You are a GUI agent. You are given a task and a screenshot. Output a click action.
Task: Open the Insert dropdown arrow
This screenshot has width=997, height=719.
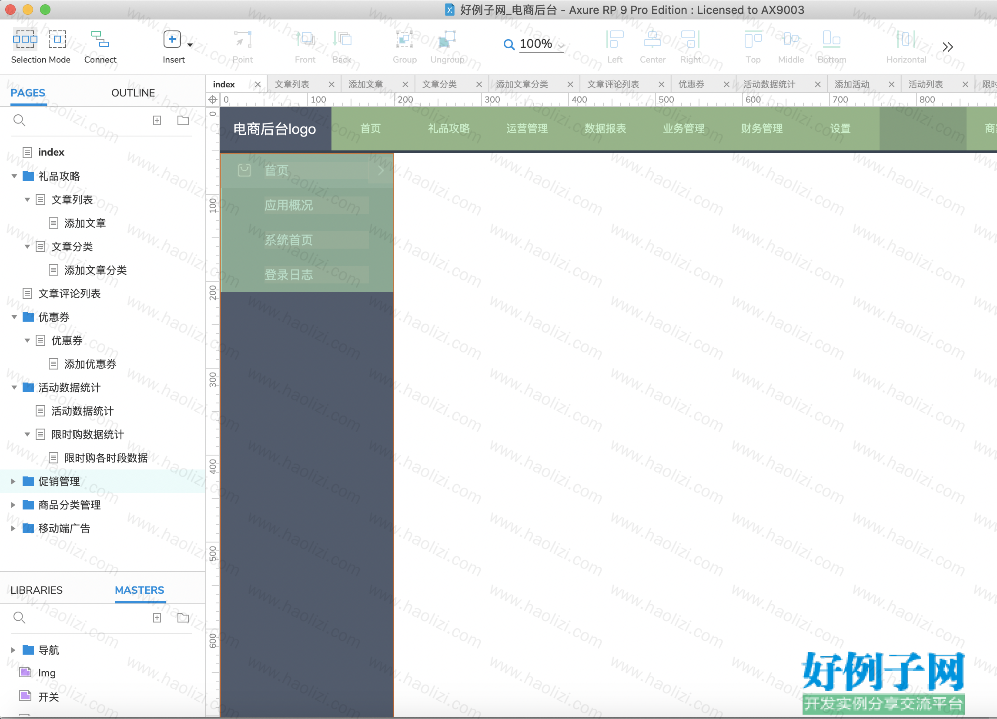pyautogui.click(x=190, y=45)
